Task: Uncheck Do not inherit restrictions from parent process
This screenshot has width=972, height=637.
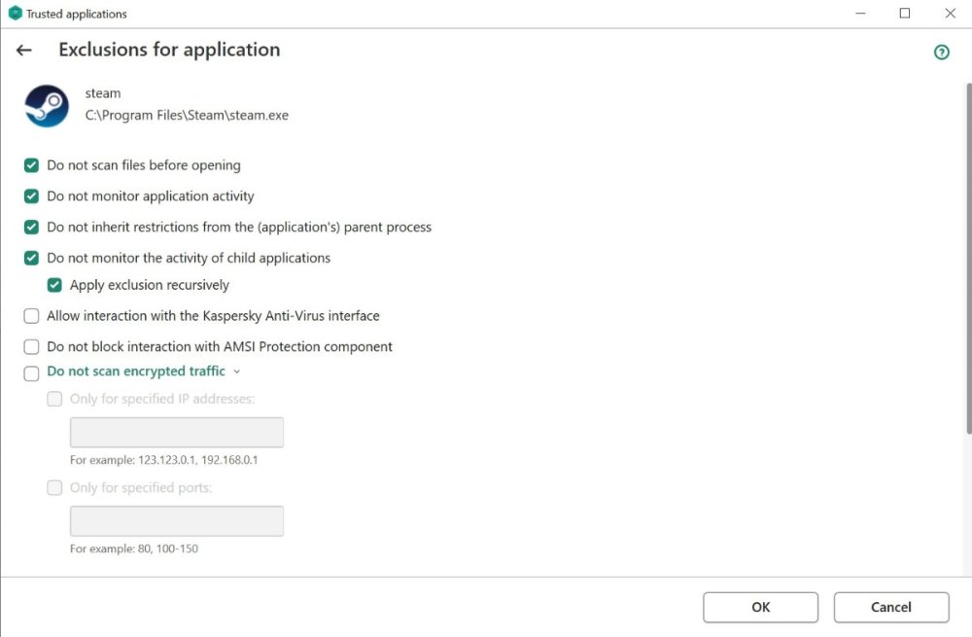Action: (x=30, y=227)
